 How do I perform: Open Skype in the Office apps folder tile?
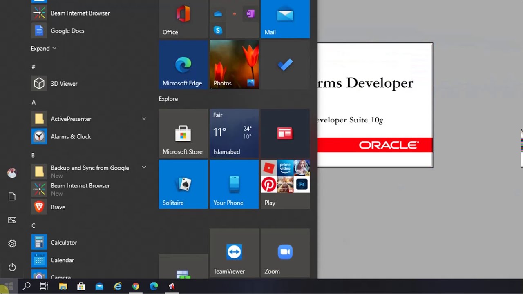[218, 30]
